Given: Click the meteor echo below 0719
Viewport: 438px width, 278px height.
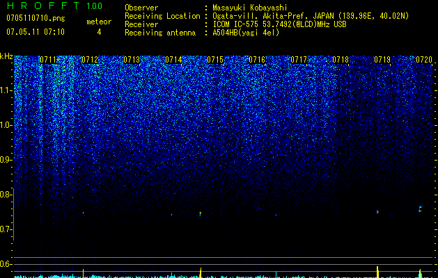Looking at the screenshot, I should click(x=377, y=212).
